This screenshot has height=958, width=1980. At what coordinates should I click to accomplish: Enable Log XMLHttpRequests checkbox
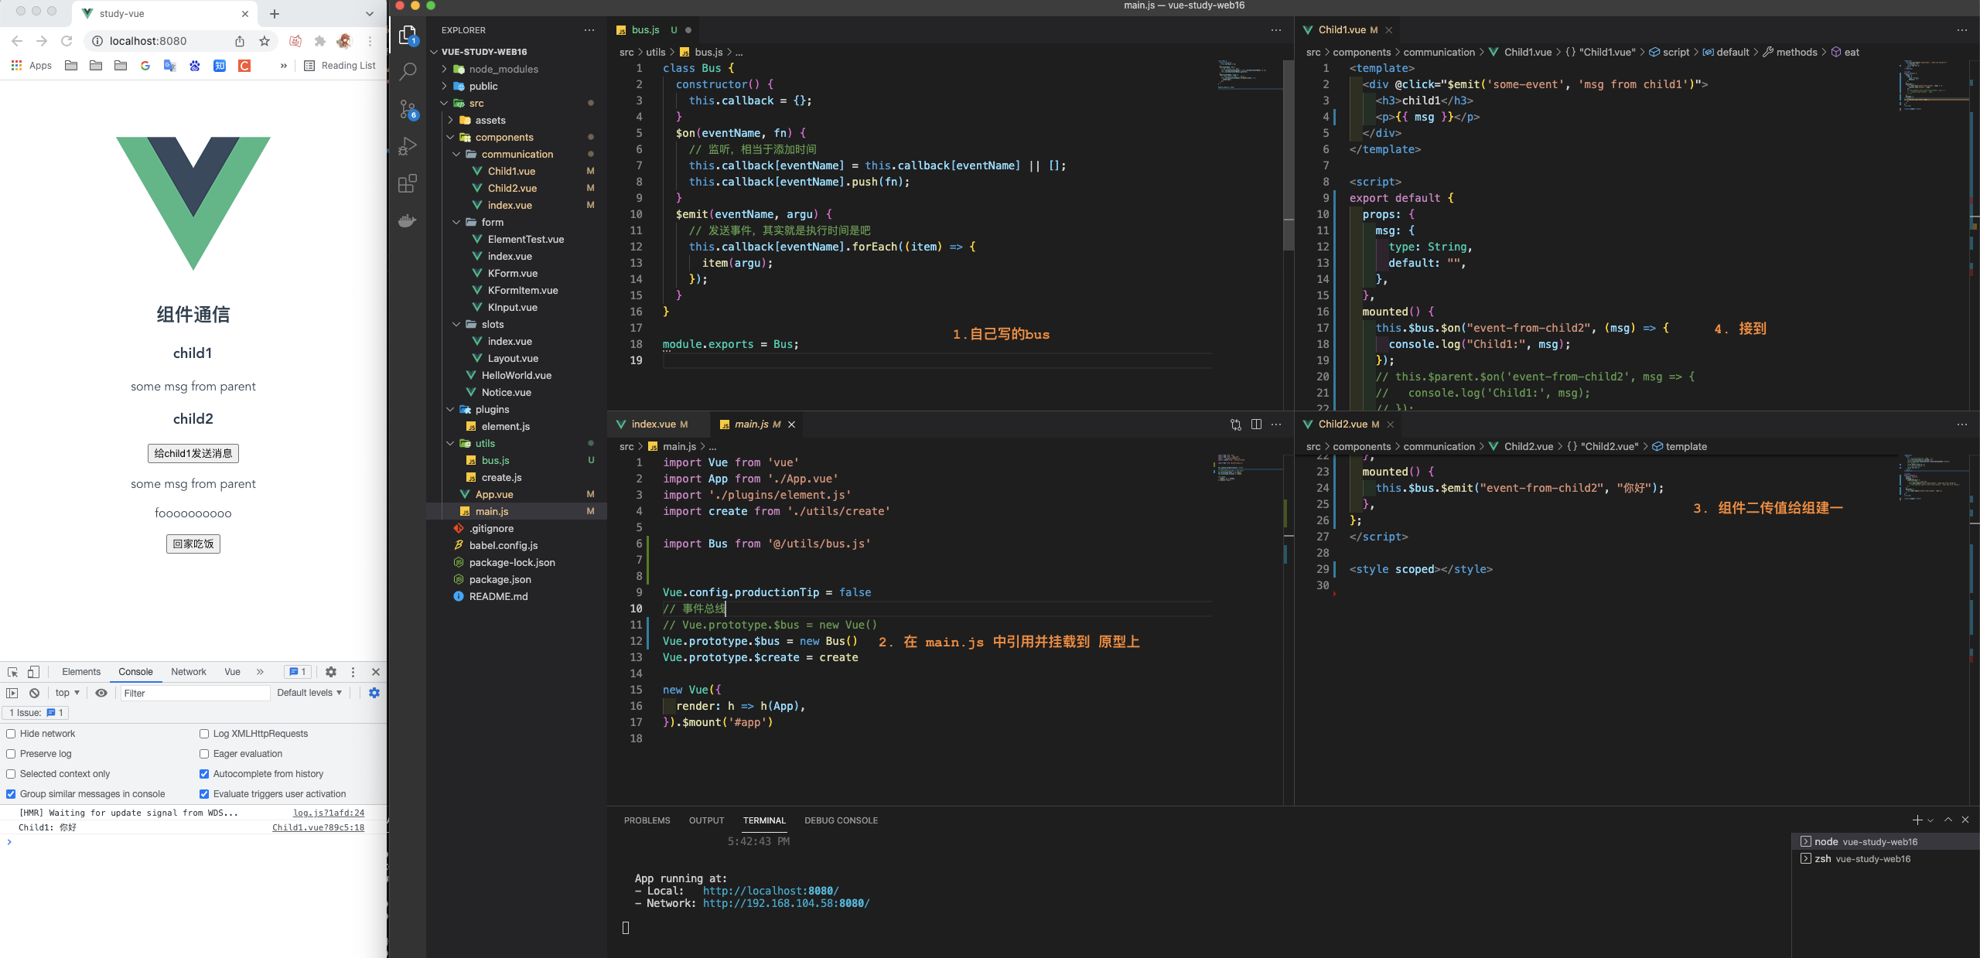[x=204, y=734]
